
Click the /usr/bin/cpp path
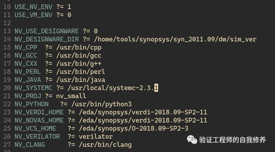(79, 47)
